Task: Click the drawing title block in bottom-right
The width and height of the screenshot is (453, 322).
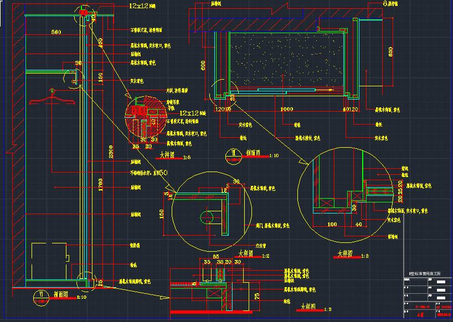Action: (427, 294)
